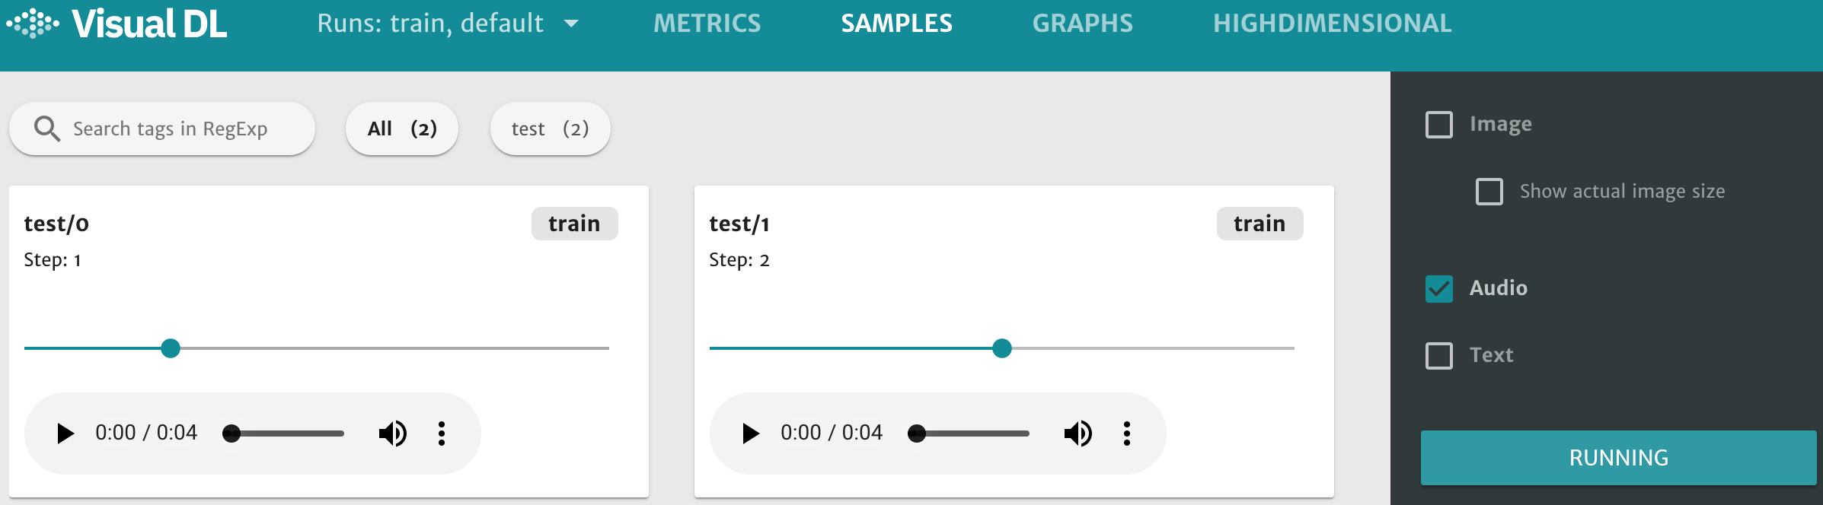Click the Visual DL logo

(x=117, y=24)
